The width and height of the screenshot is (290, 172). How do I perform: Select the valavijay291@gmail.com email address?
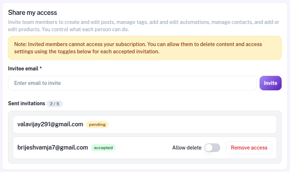point(50,124)
